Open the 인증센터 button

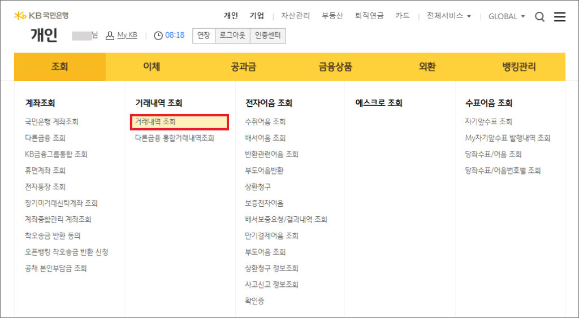[267, 36]
